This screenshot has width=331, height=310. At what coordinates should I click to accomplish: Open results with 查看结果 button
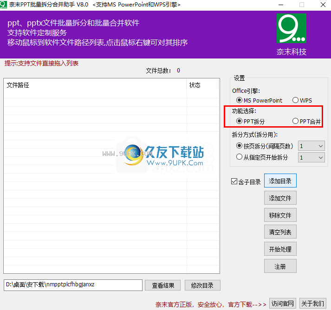(x=163, y=285)
